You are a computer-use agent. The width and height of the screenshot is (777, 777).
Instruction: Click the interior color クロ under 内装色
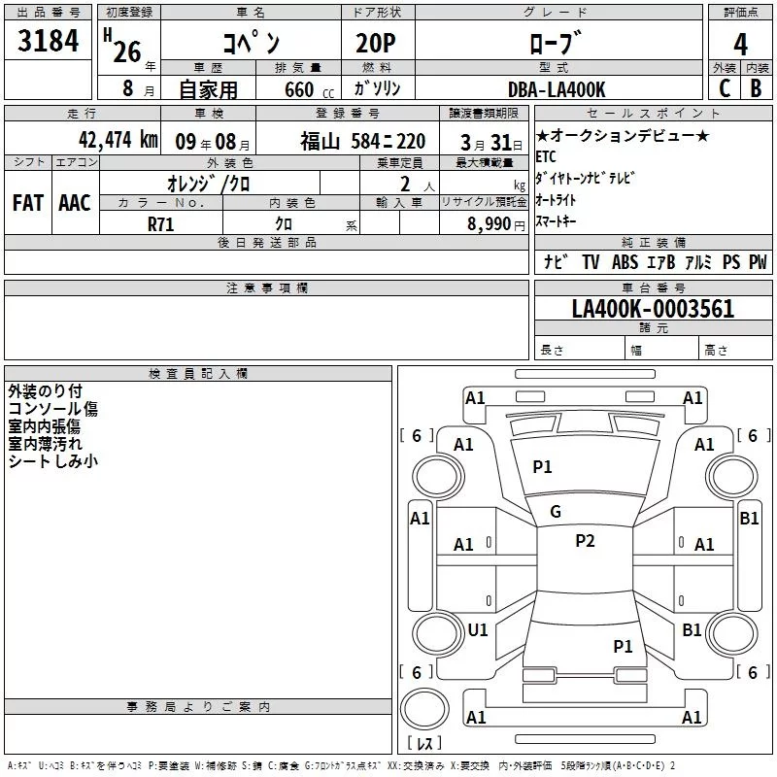click(284, 223)
